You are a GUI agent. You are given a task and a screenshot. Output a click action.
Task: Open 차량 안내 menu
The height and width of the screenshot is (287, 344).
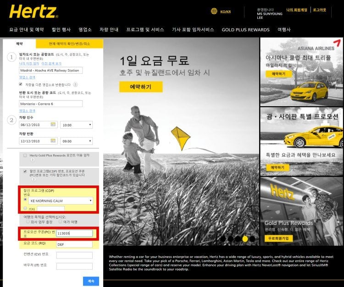[x=109, y=30]
